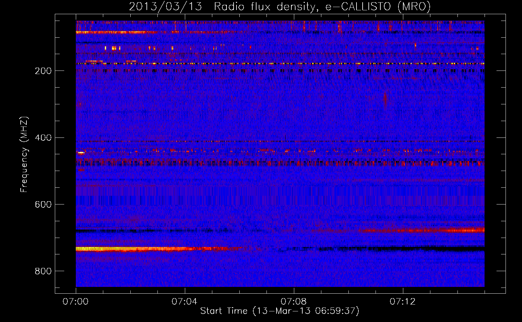
Task: Click the 07:12 time tick label
Action: coord(403,302)
